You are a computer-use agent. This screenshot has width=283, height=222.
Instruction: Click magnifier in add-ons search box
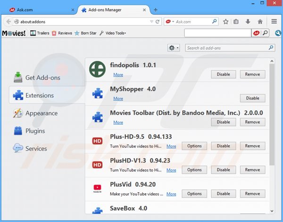pos(271,48)
